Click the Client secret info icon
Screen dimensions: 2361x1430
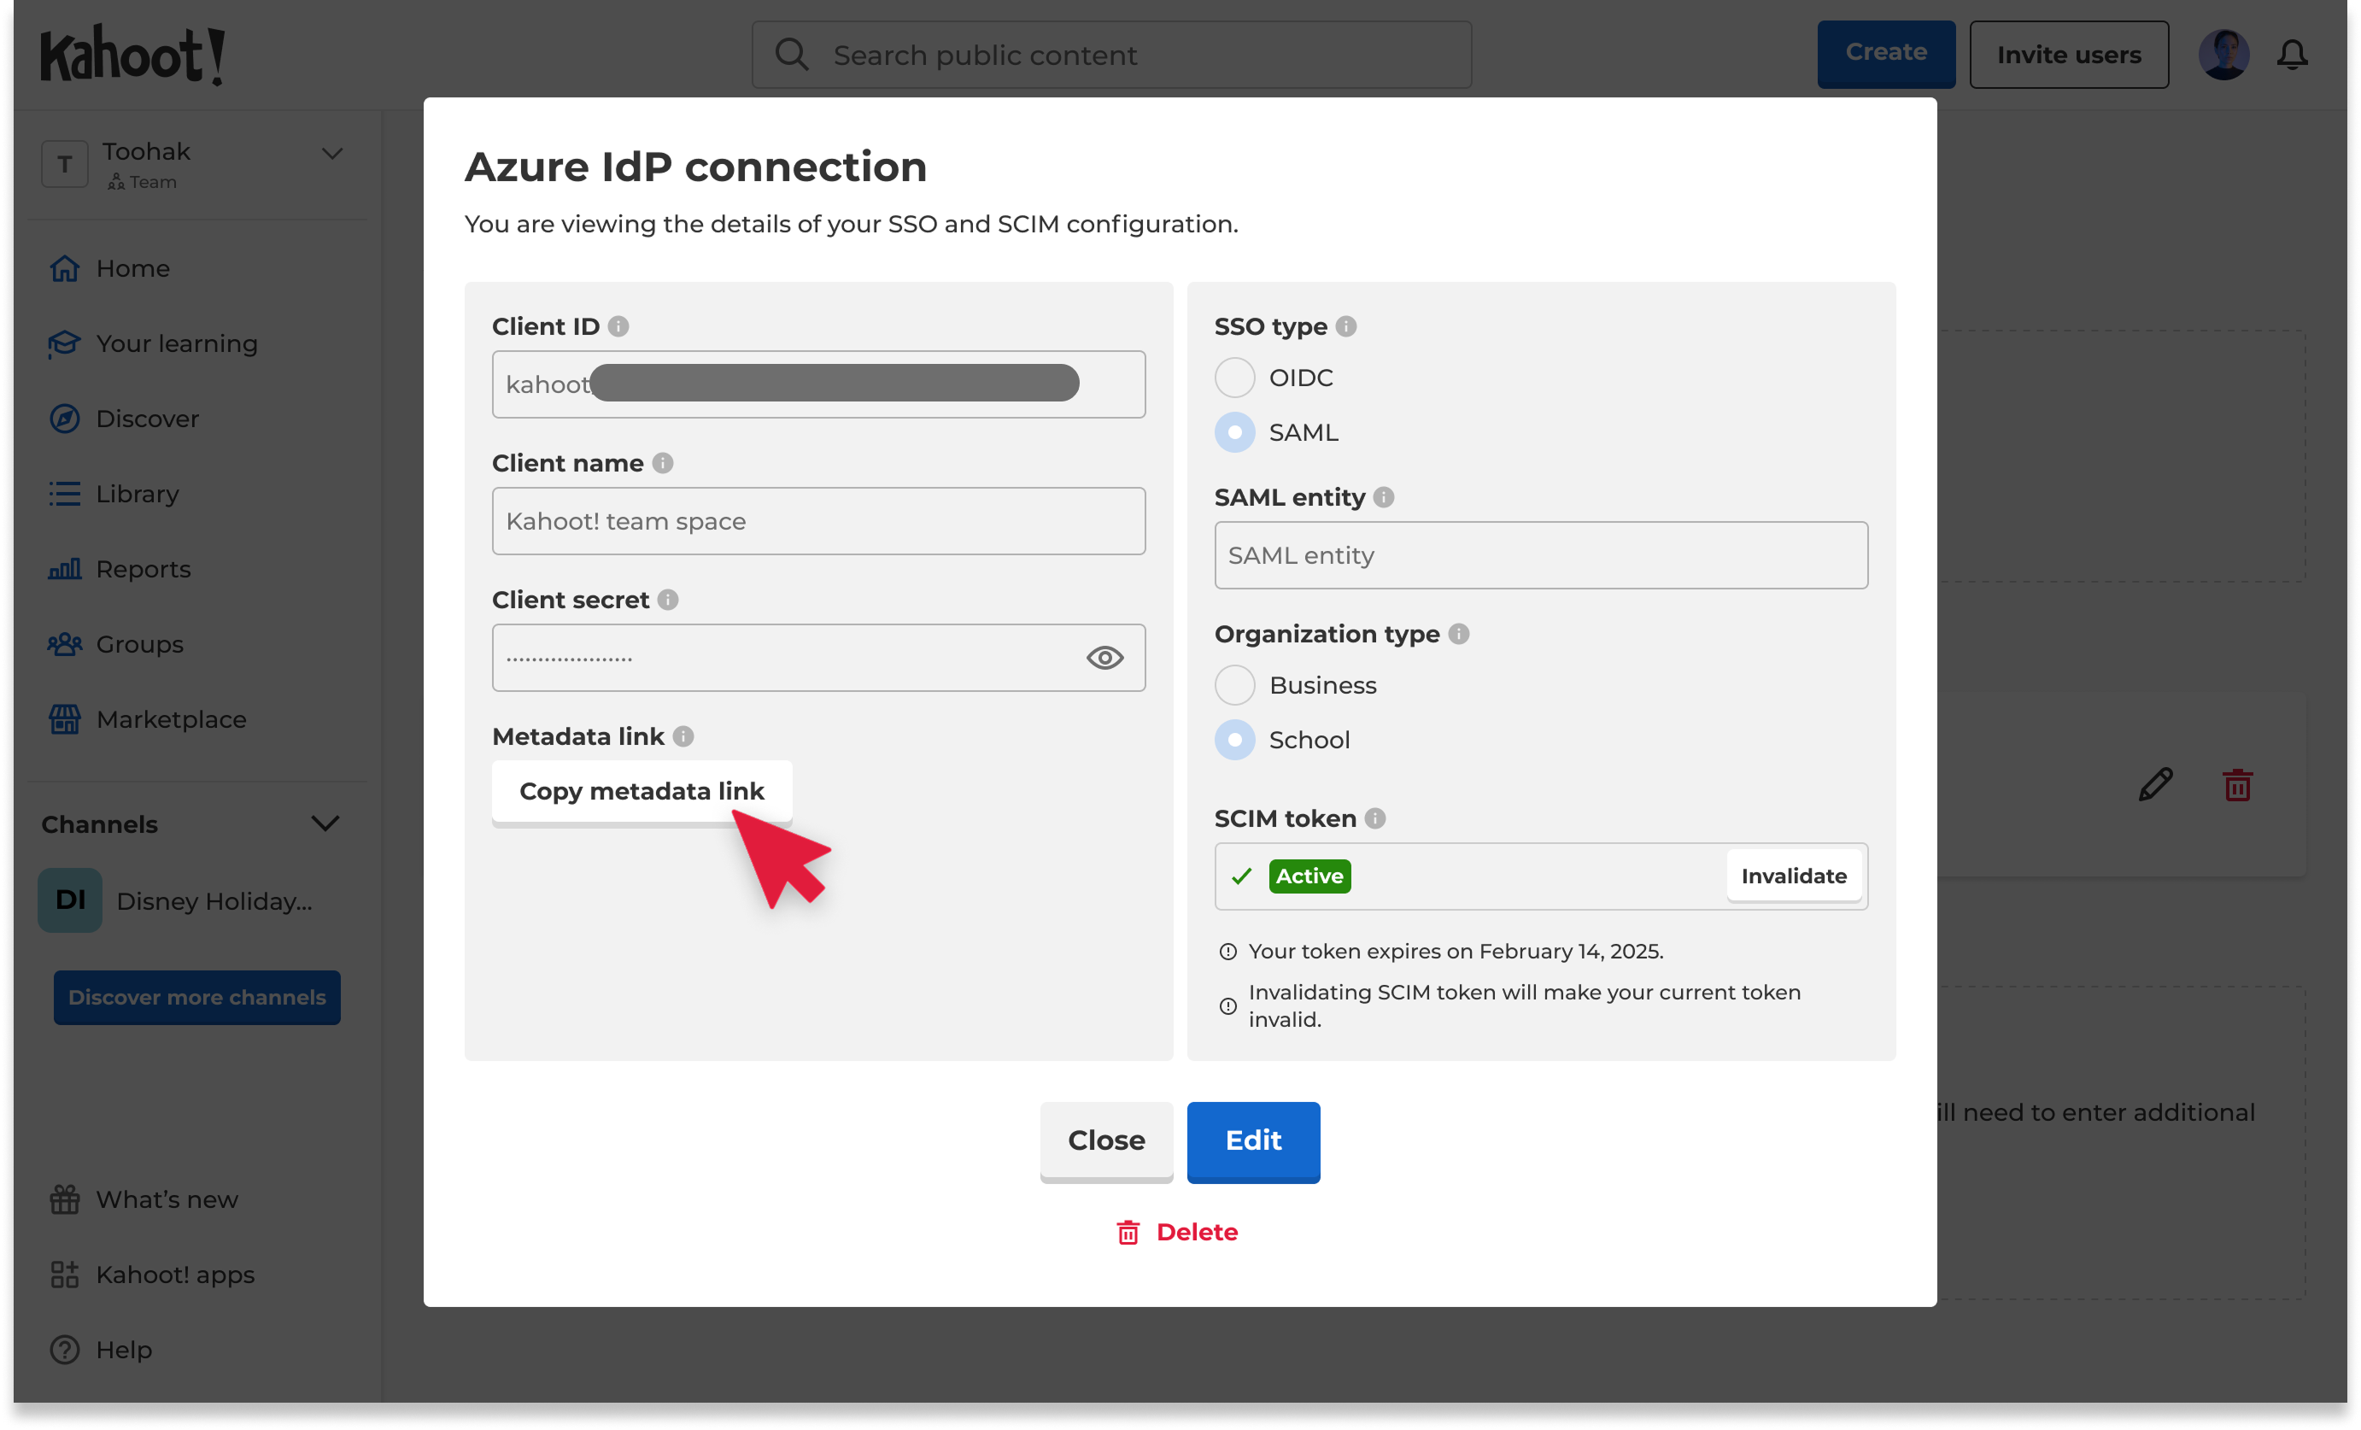669,600
